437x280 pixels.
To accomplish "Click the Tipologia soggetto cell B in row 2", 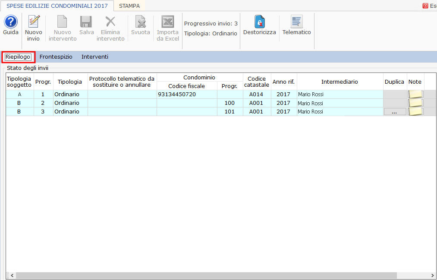I will (x=20, y=103).
